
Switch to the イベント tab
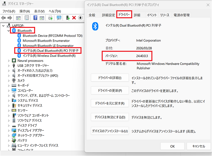[x=152, y=15]
